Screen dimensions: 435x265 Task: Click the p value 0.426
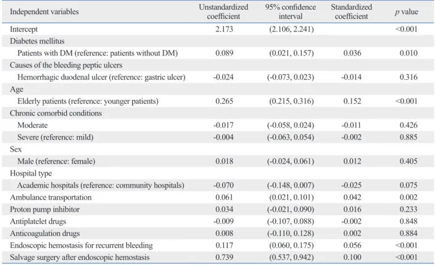pyautogui.click(x=408, y=125)
